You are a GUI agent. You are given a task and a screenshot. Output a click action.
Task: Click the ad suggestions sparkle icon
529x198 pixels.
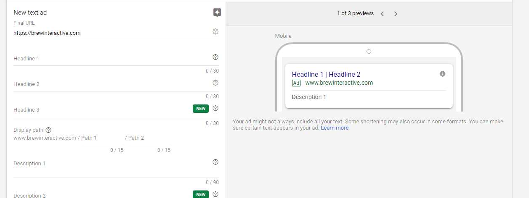(x=217, y=13)
